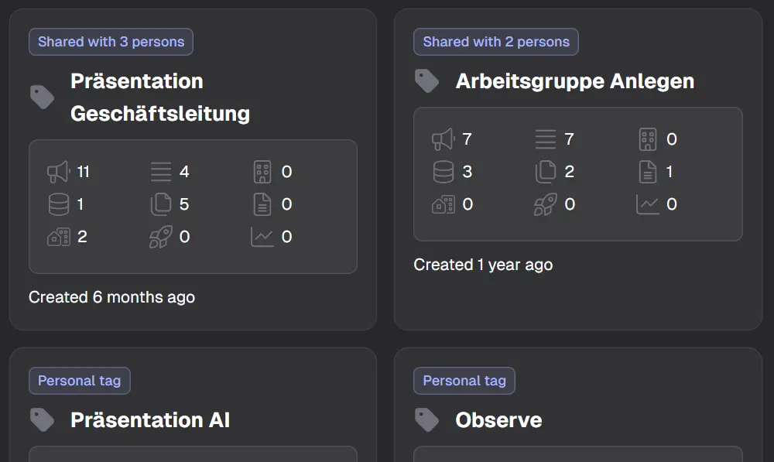Click database icon in Präsentation Geschäftsleitung card
774x462 pixels.
(x=58, y=204)
